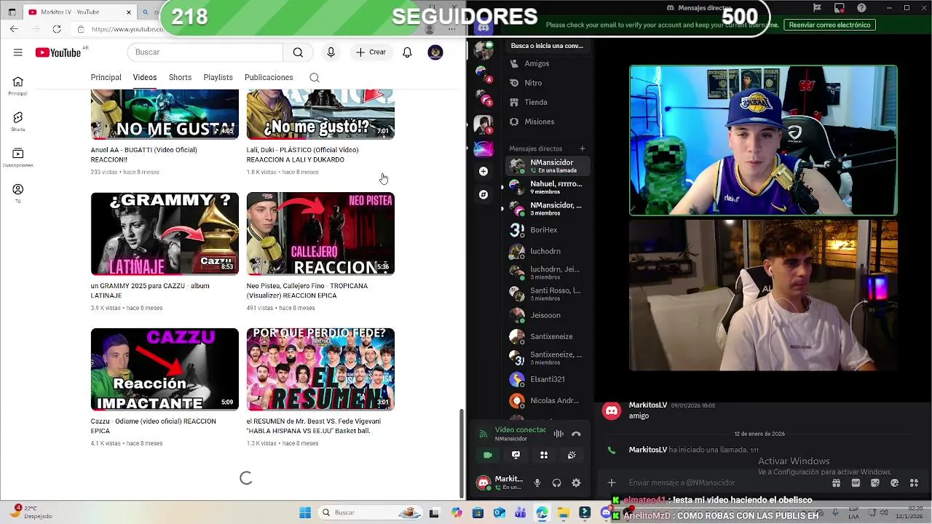This screenshot has height=524, width=932.
Task: Click the Edge browser taskbar icon
Action: (542, 512)
